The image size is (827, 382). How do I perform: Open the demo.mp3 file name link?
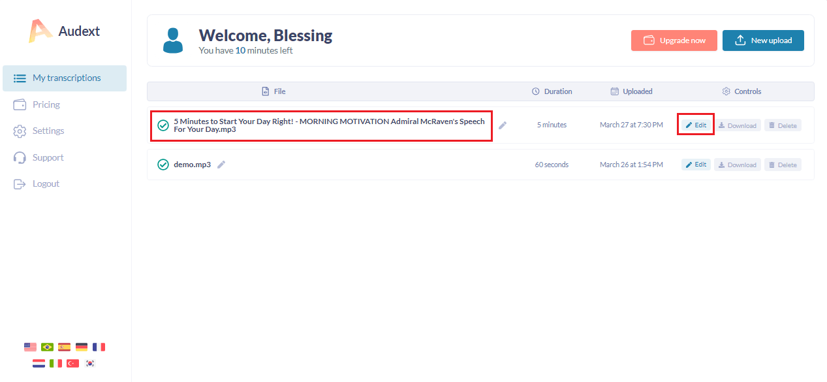(192, 165)
